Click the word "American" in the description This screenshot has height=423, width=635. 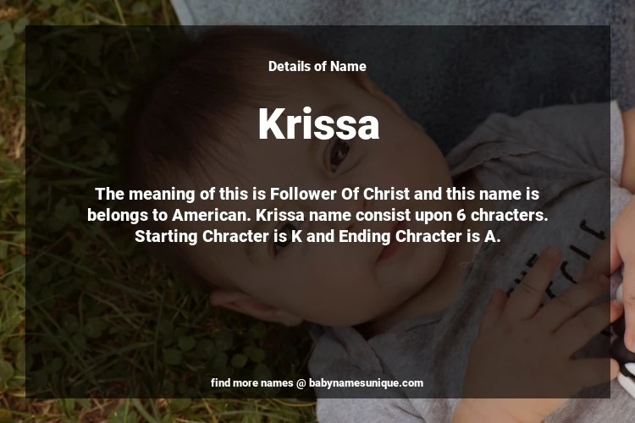click(x=211, y=215)
